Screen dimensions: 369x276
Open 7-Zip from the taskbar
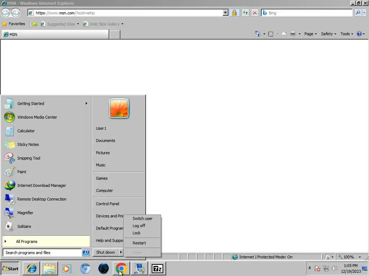coord(157,268)
